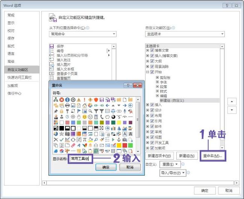
Task: Select the microphone symbol
Action: click(125, 111)
